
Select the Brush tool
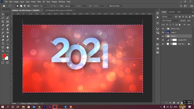pos(3,29)
